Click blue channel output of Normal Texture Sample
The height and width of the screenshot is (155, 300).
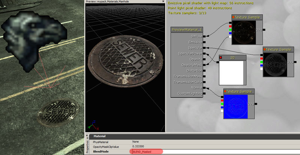tap(222, 107)
